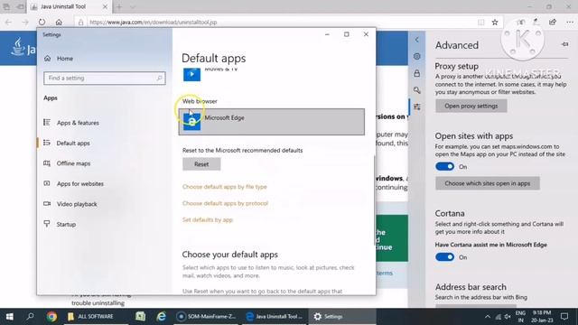
Task: Open Privacy & security lock icon
Action: (x=417, y=73)
